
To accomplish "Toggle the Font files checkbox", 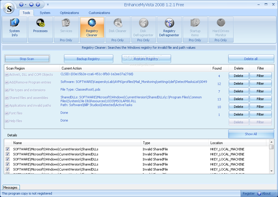I will coord(7,113).
